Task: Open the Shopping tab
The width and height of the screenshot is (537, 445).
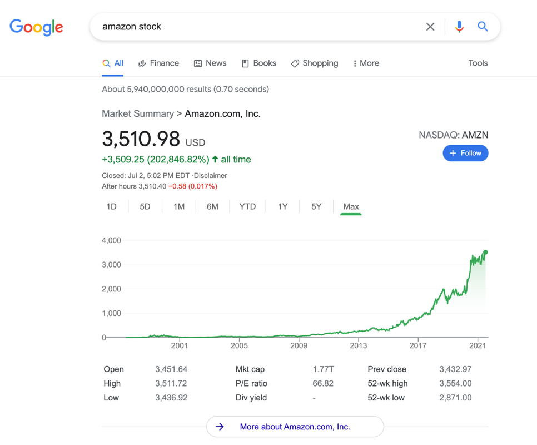Action: pyautogui.click(x=315, y=63)
